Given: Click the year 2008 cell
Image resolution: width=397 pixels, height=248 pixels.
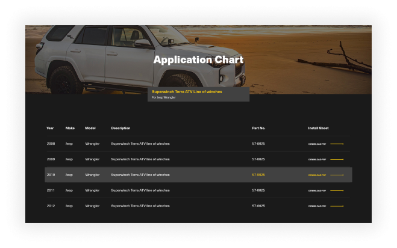Looking at the screenshot, I should pyautogui.click(x=51, y=144).
